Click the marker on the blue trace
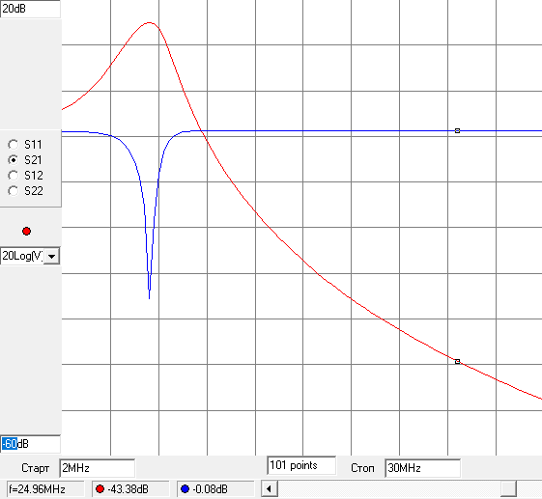 pos(457,131)
